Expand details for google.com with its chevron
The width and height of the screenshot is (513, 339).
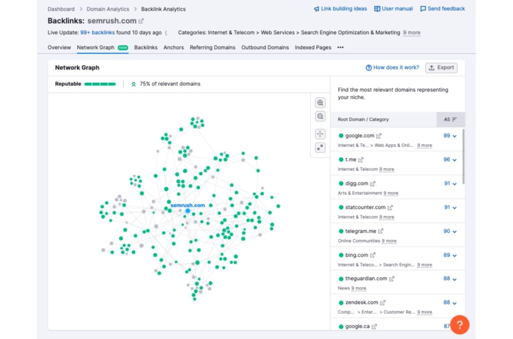pos(454,135)
